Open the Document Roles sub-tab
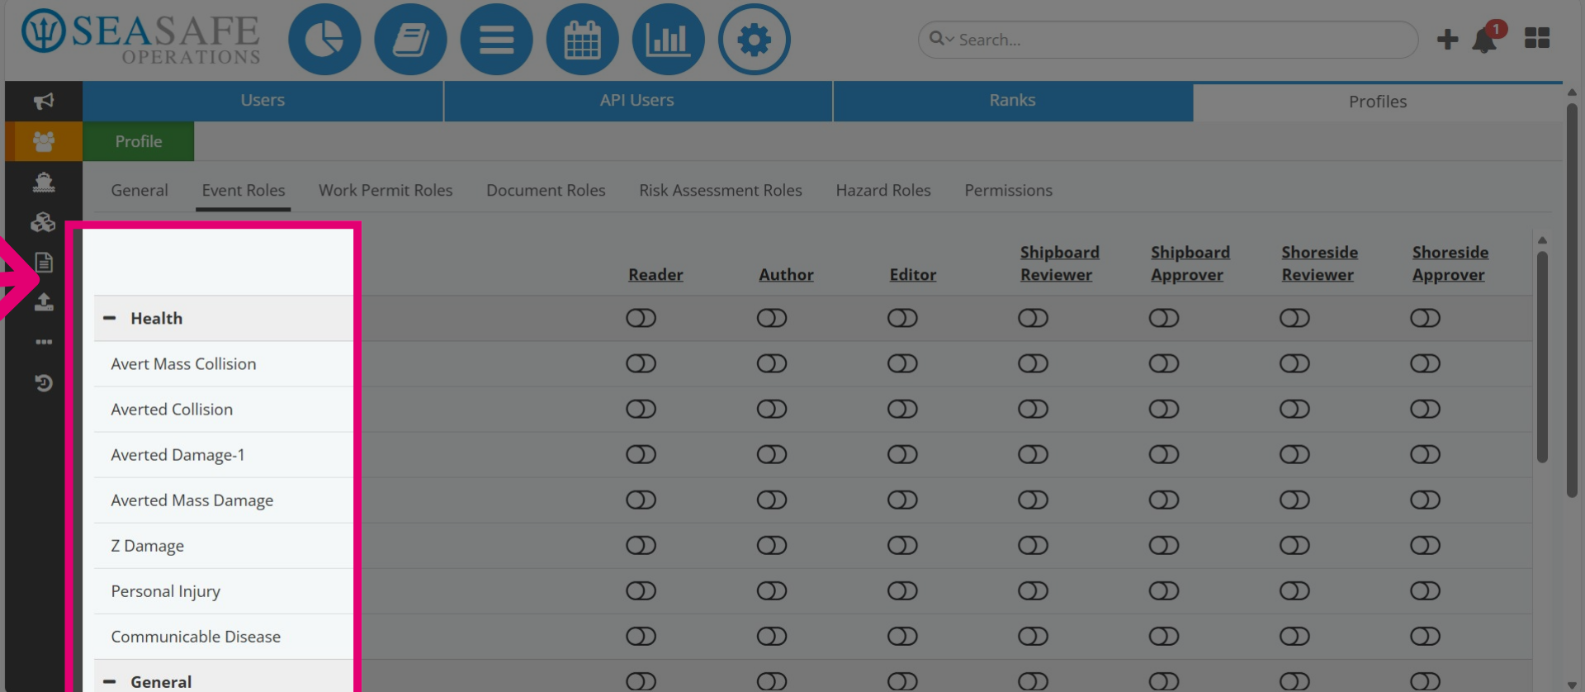 click(546, 190)
